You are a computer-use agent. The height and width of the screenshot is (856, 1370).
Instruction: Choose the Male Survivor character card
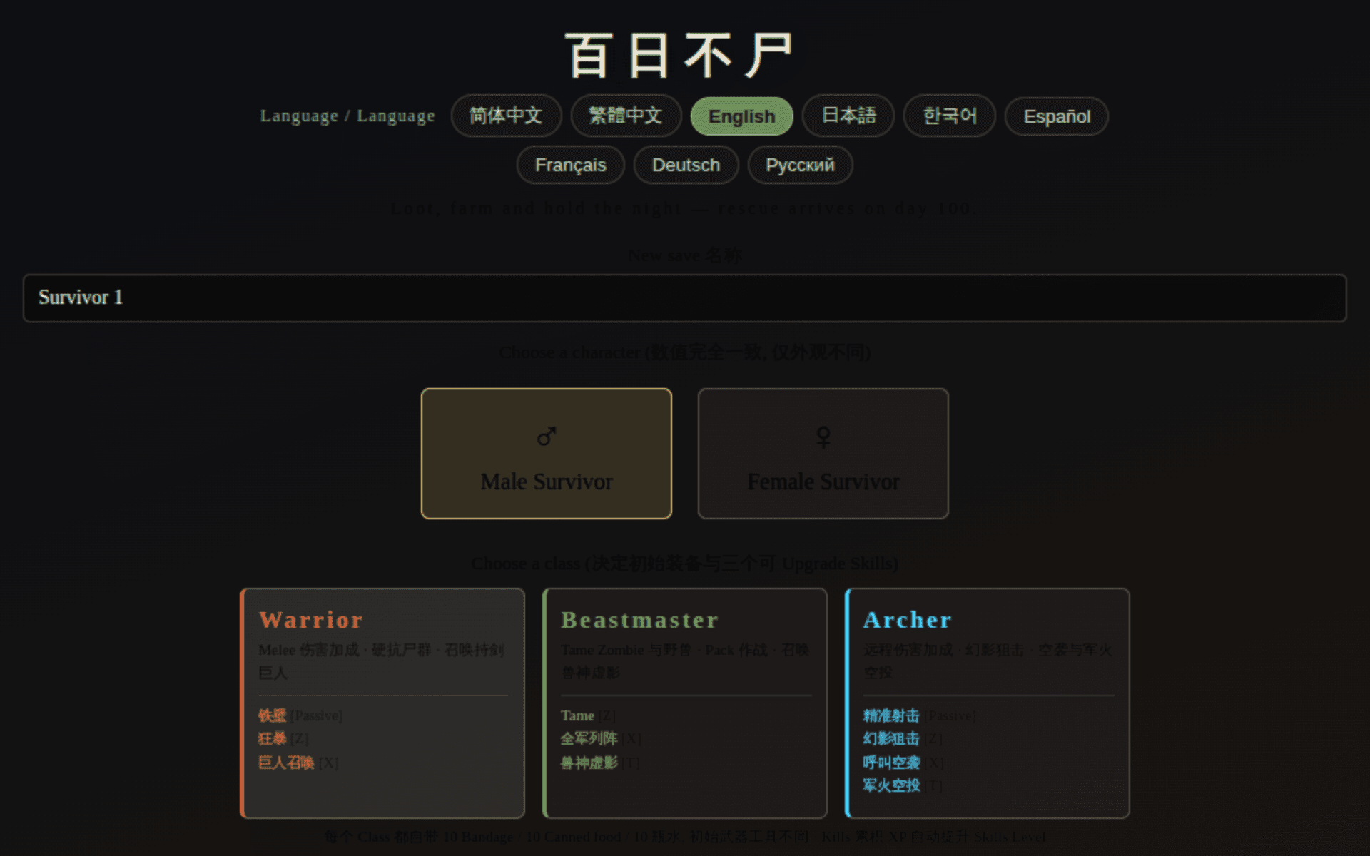[547, 454]
